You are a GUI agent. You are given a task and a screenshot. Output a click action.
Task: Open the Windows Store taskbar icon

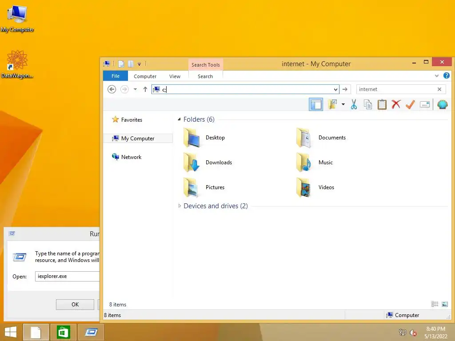(x=63, y=332)
